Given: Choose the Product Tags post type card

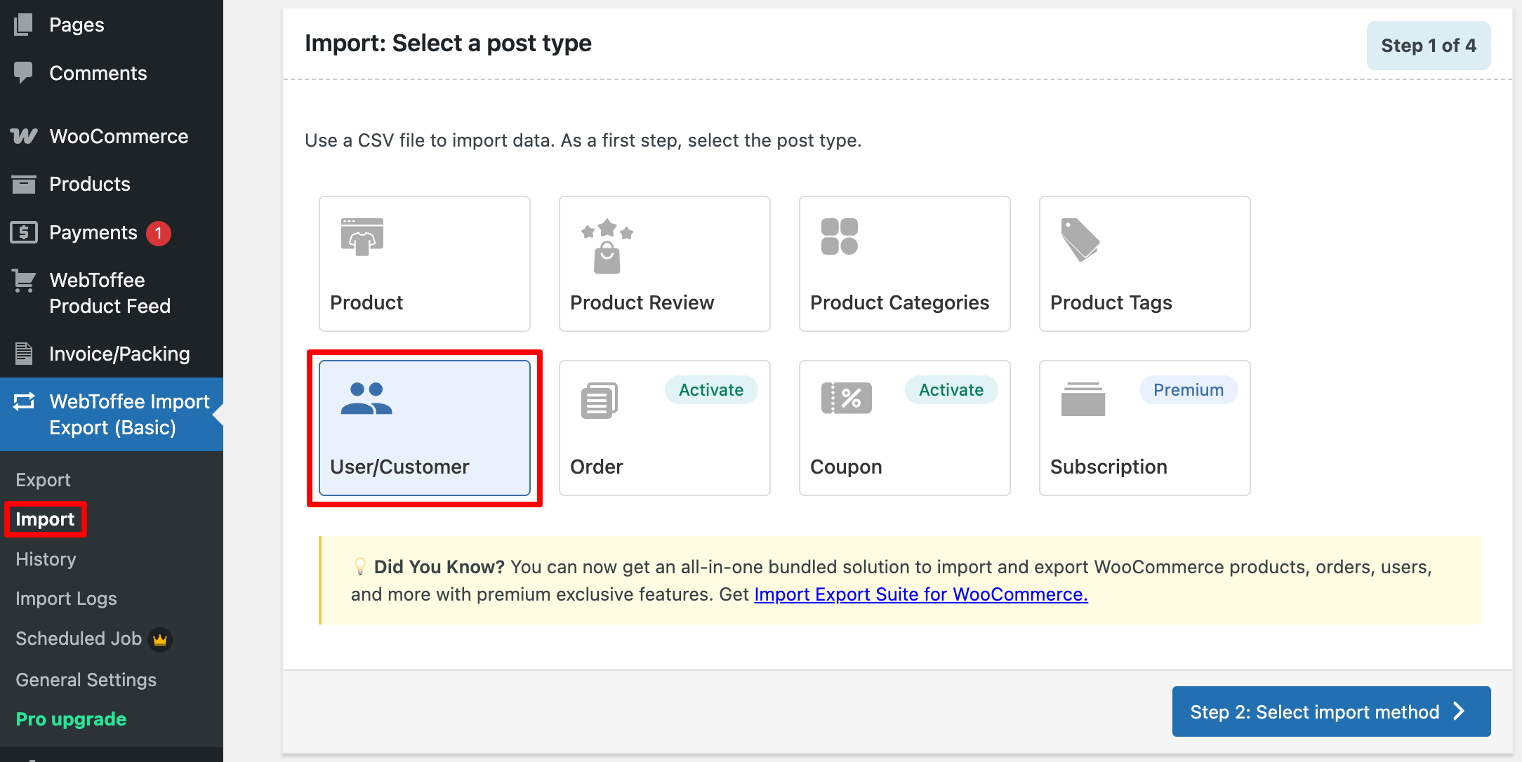Looking at the screenshot, I should pos(1145,264).
